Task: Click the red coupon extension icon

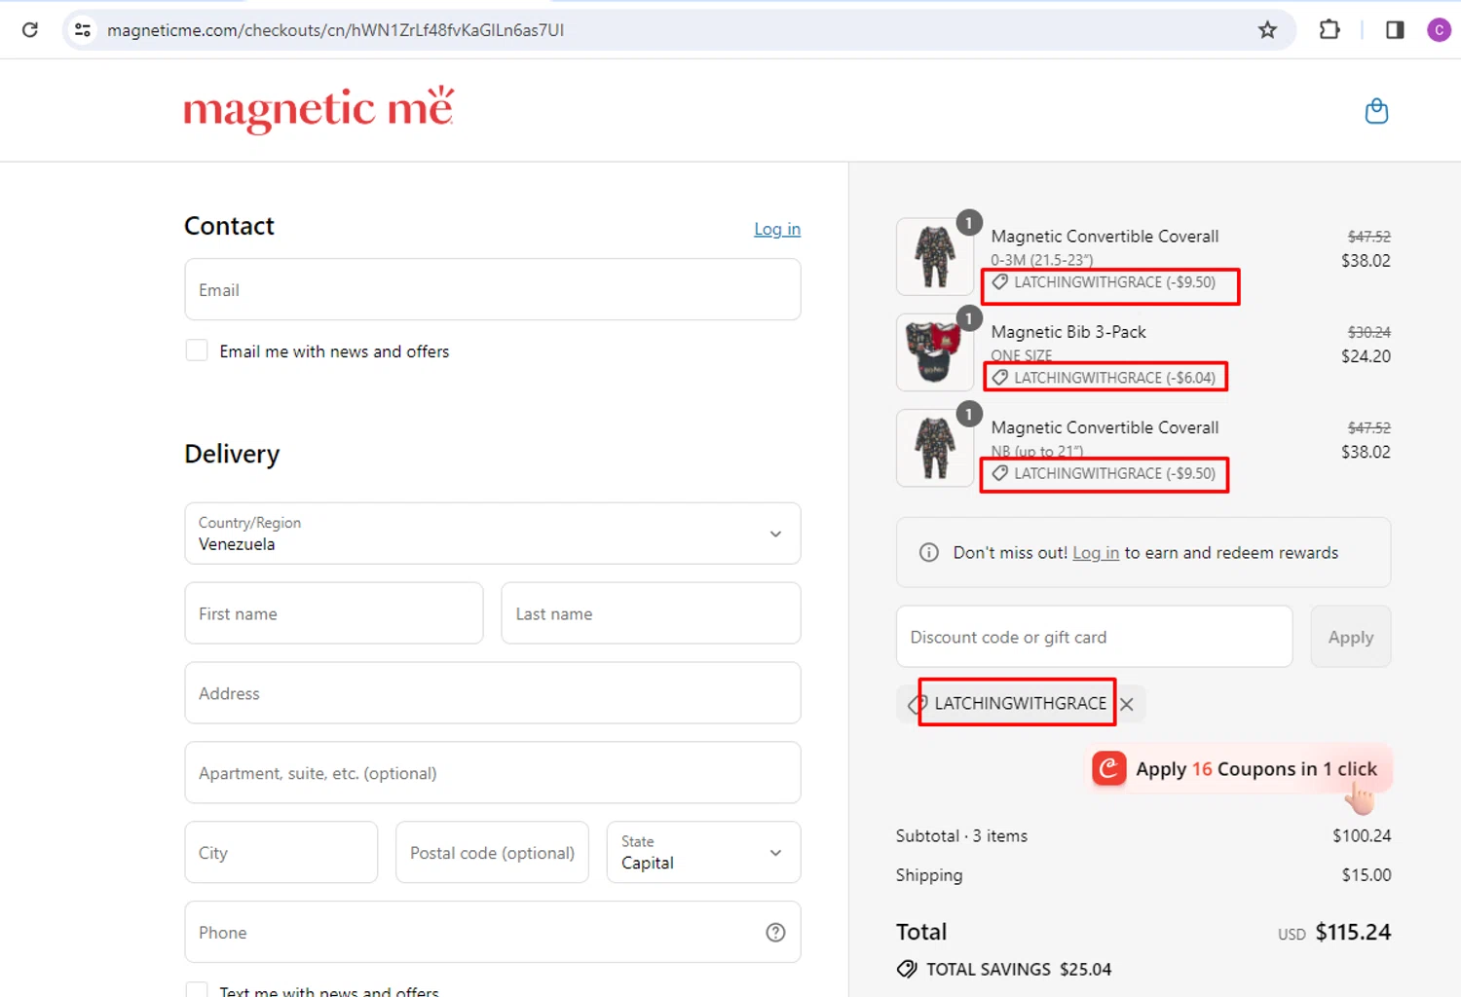Action: click(1108, 768)
